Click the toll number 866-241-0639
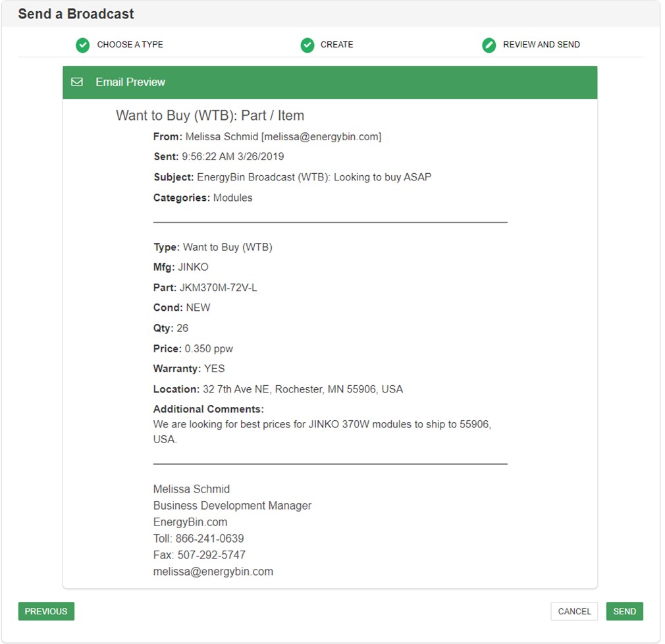 [209, 539]
